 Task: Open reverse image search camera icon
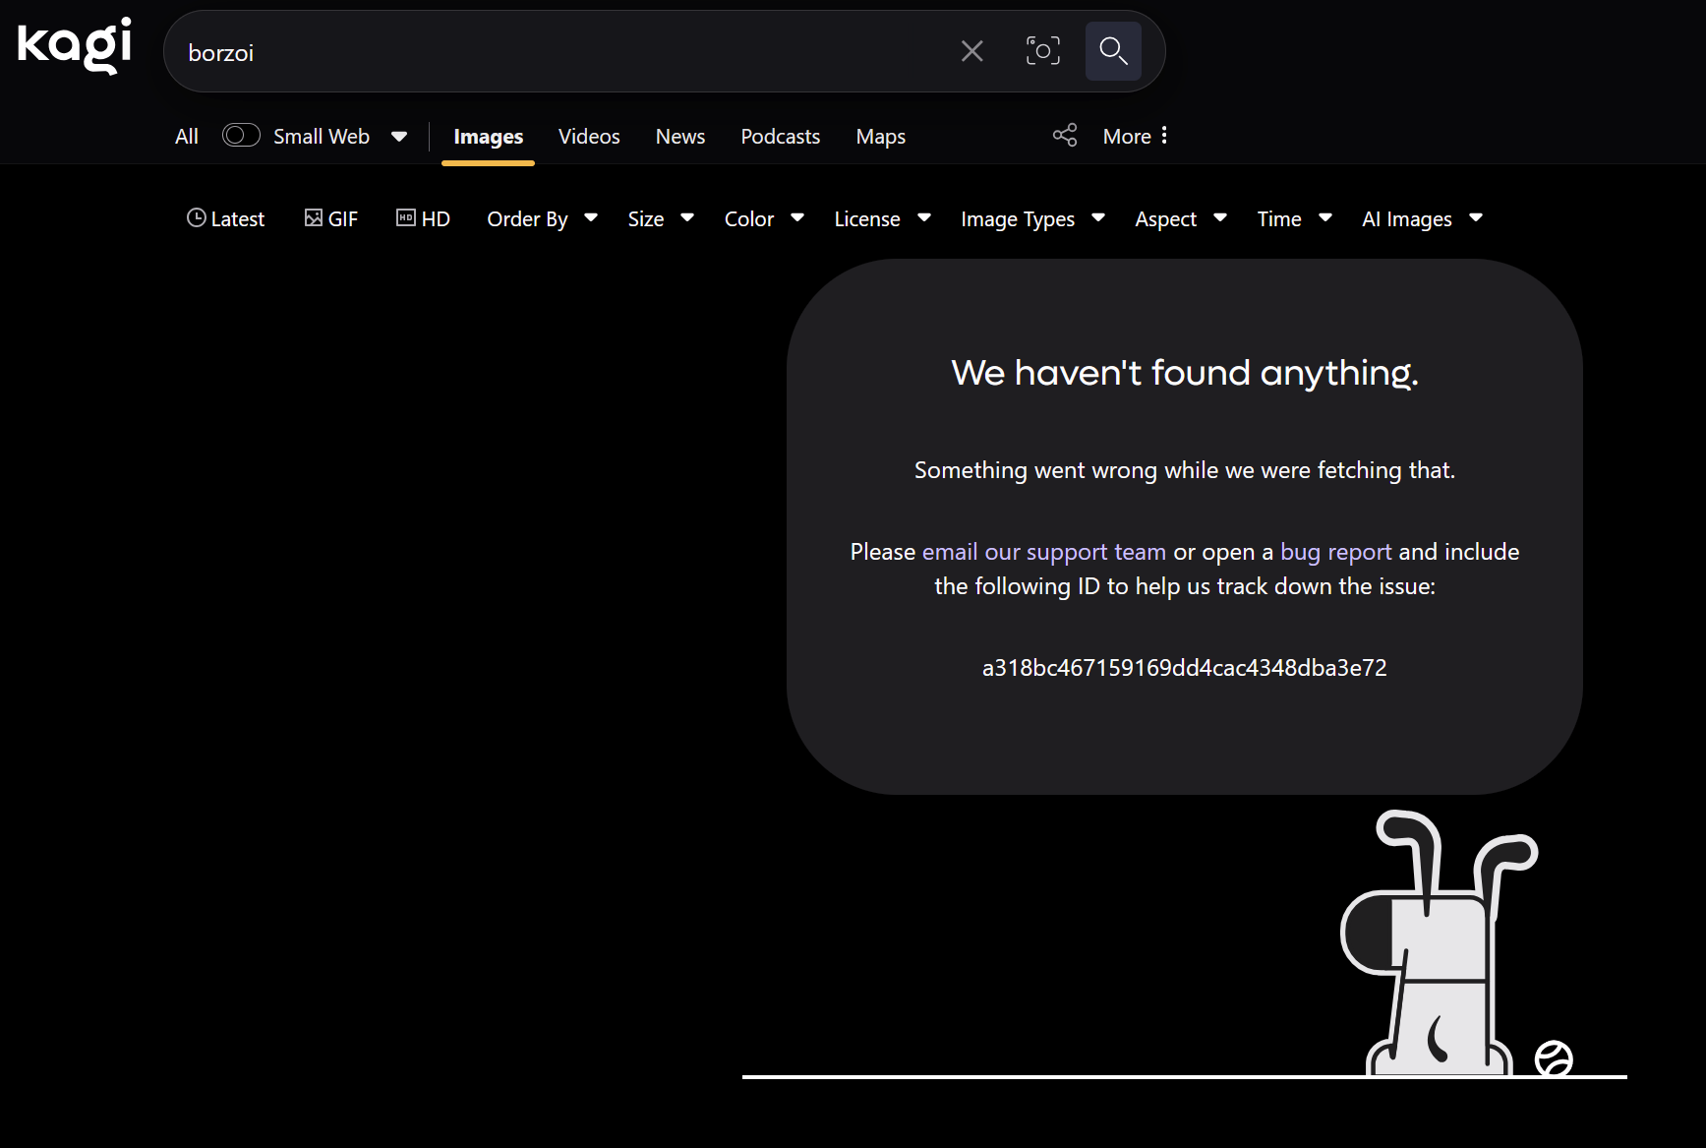[x=1042, y=51]
